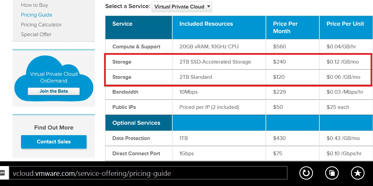
Task: Click the 2TB SSD-Accelerated Storage cell
Action: [x=215, y=62]
